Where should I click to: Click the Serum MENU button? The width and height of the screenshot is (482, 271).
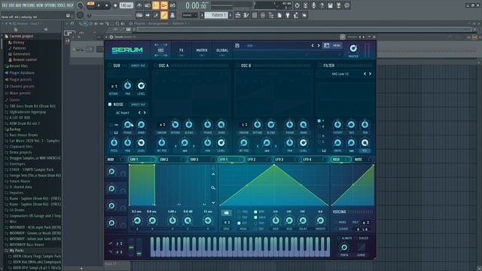coord(337,45)
